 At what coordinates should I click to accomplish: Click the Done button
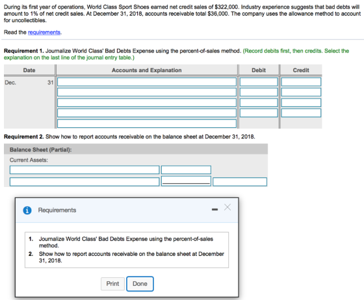[140, 284]
